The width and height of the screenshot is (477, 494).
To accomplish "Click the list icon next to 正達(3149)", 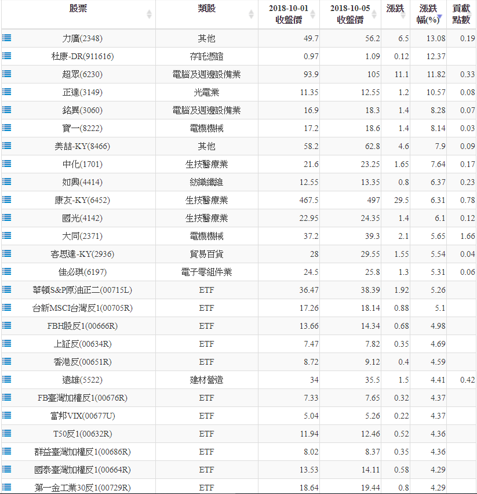I will pos(7,92).
